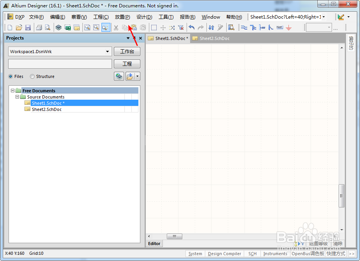Clear the current filter icon
The image size is (360, 261).
coord(181,28)
